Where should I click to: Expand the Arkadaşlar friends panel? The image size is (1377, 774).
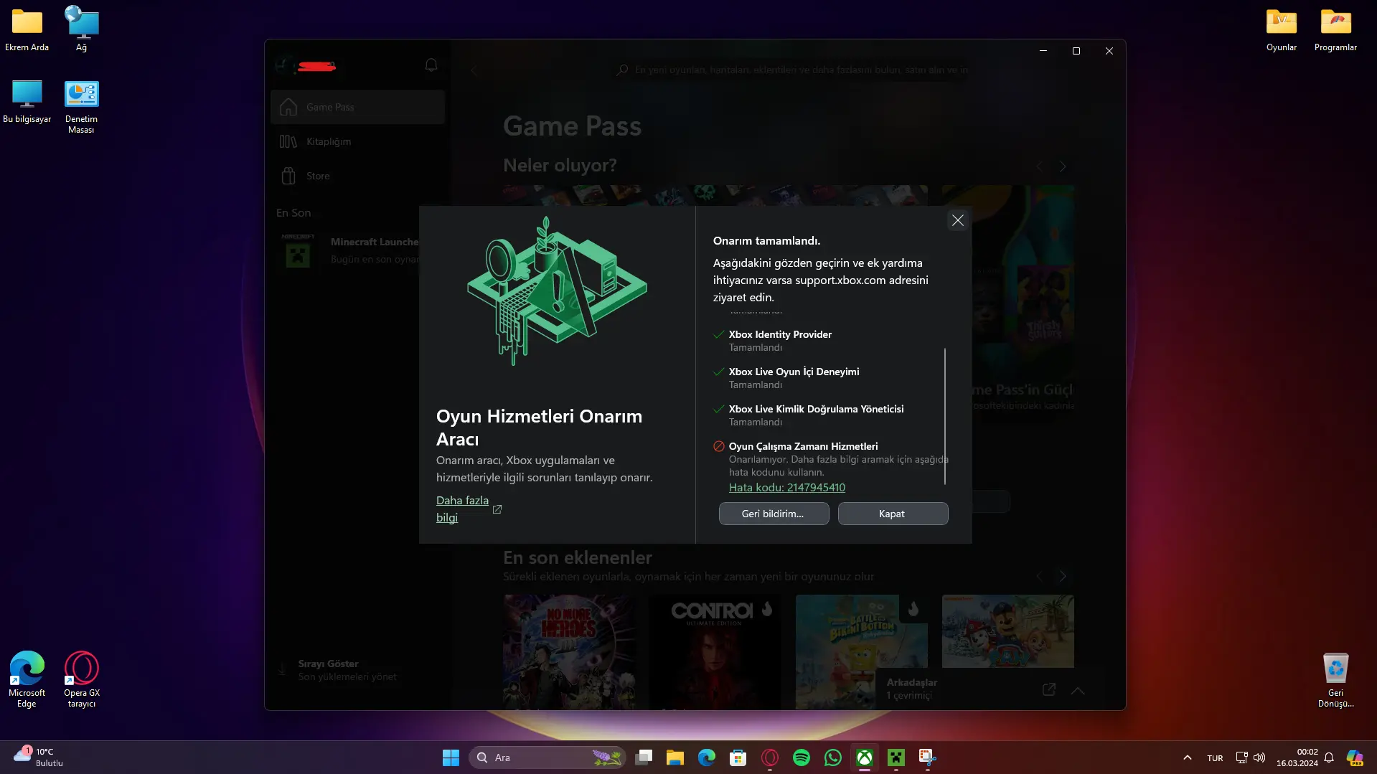(1078, 690)
